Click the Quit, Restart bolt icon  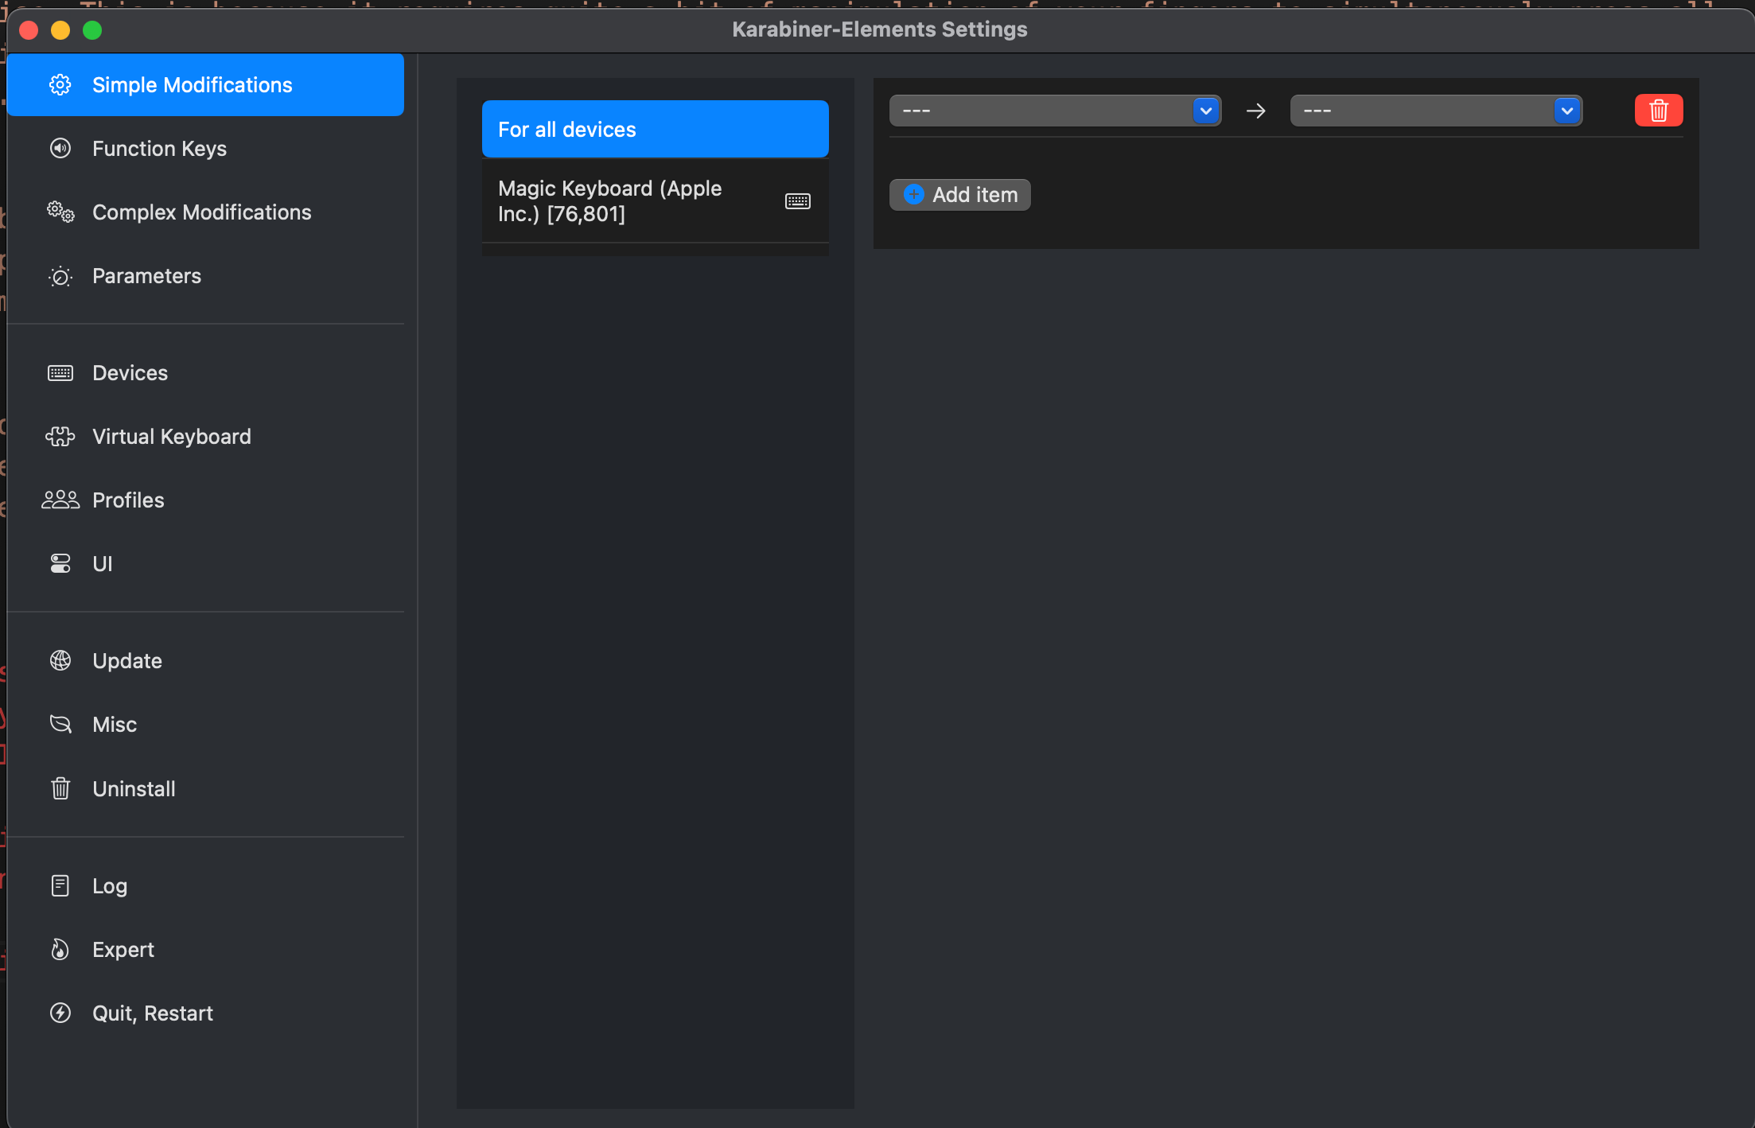pyautogui.click(x=60, y=1013)
